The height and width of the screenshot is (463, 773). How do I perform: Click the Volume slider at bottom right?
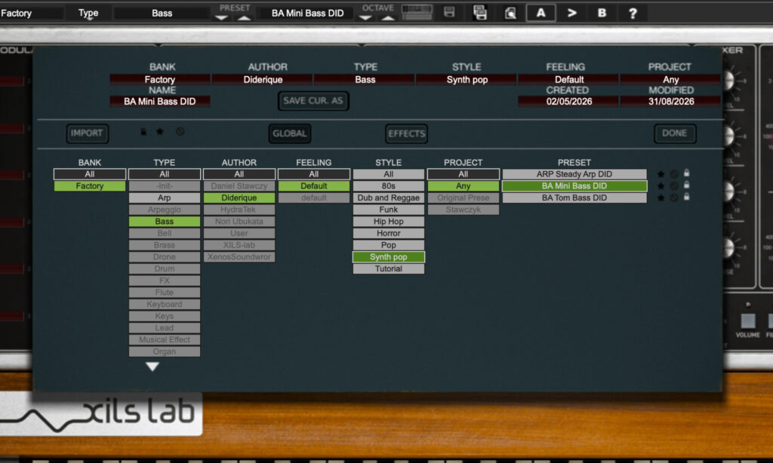748,320
